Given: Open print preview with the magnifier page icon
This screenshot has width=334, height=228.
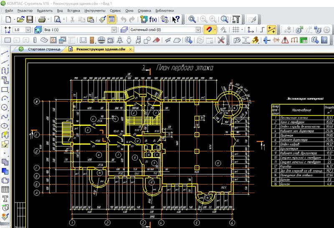Looking at the screenshot, I should click(57, 20).
